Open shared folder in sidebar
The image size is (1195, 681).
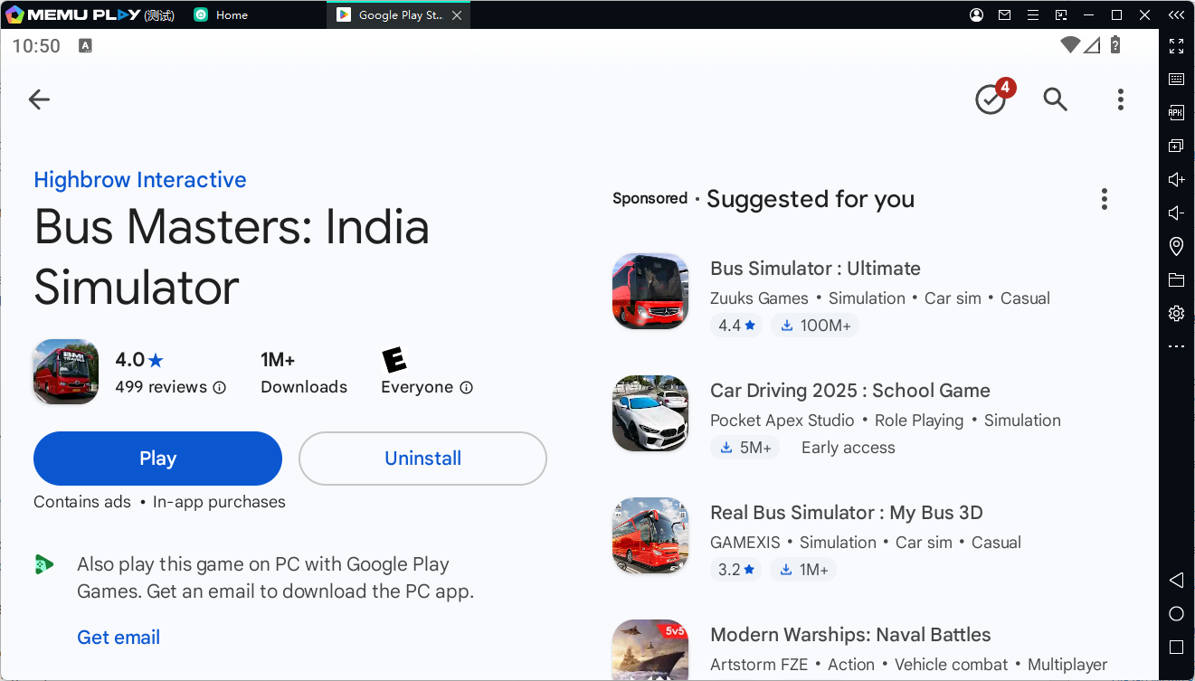1176,280
